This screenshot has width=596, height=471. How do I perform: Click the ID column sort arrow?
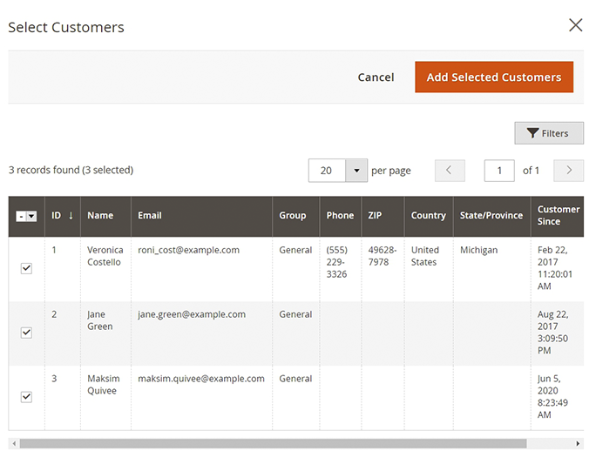(x=71, y=216)
